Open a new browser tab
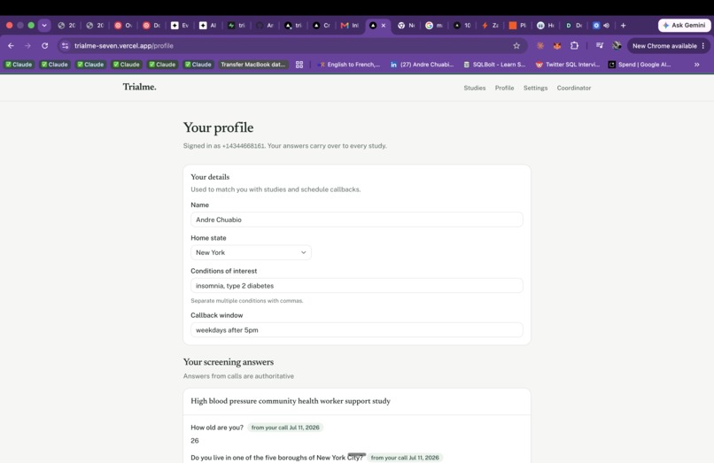The image size is (714, 463). pyautogui.click(x=623, y=26)
